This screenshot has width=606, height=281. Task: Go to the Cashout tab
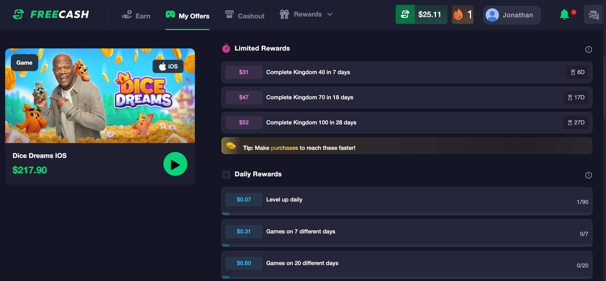tap(244, 16)
